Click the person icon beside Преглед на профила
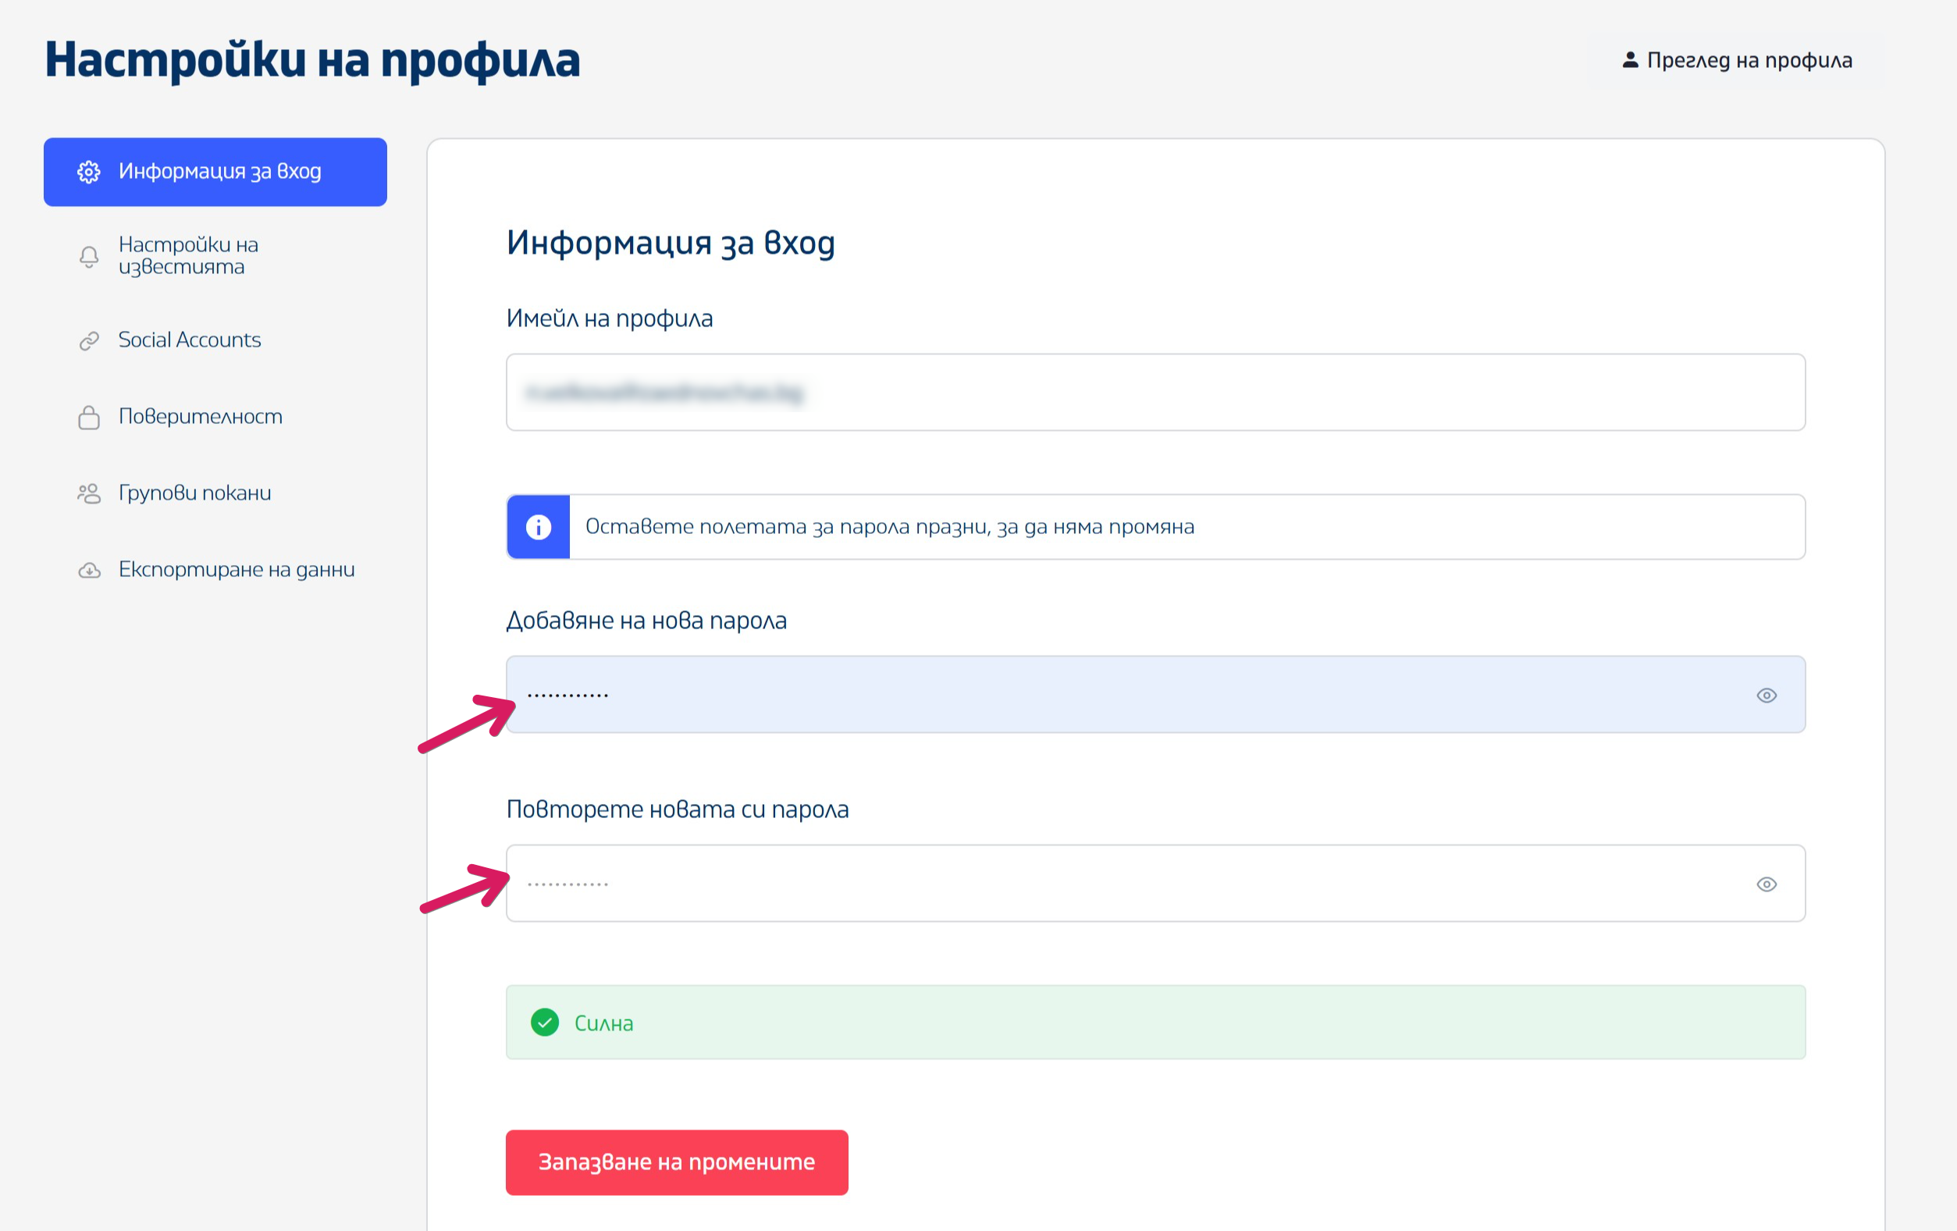 [x=1629, y=60]
